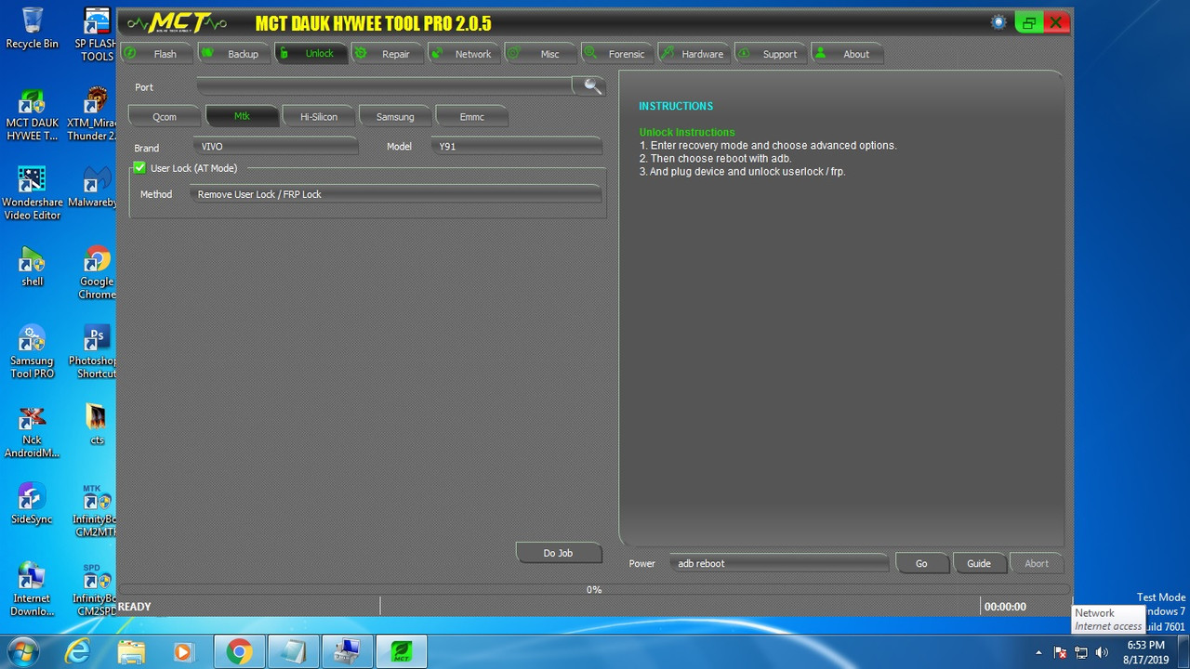Open the Misc tab
The width and height of the screenshot is (1190, 669).
(x=540, y=54)
